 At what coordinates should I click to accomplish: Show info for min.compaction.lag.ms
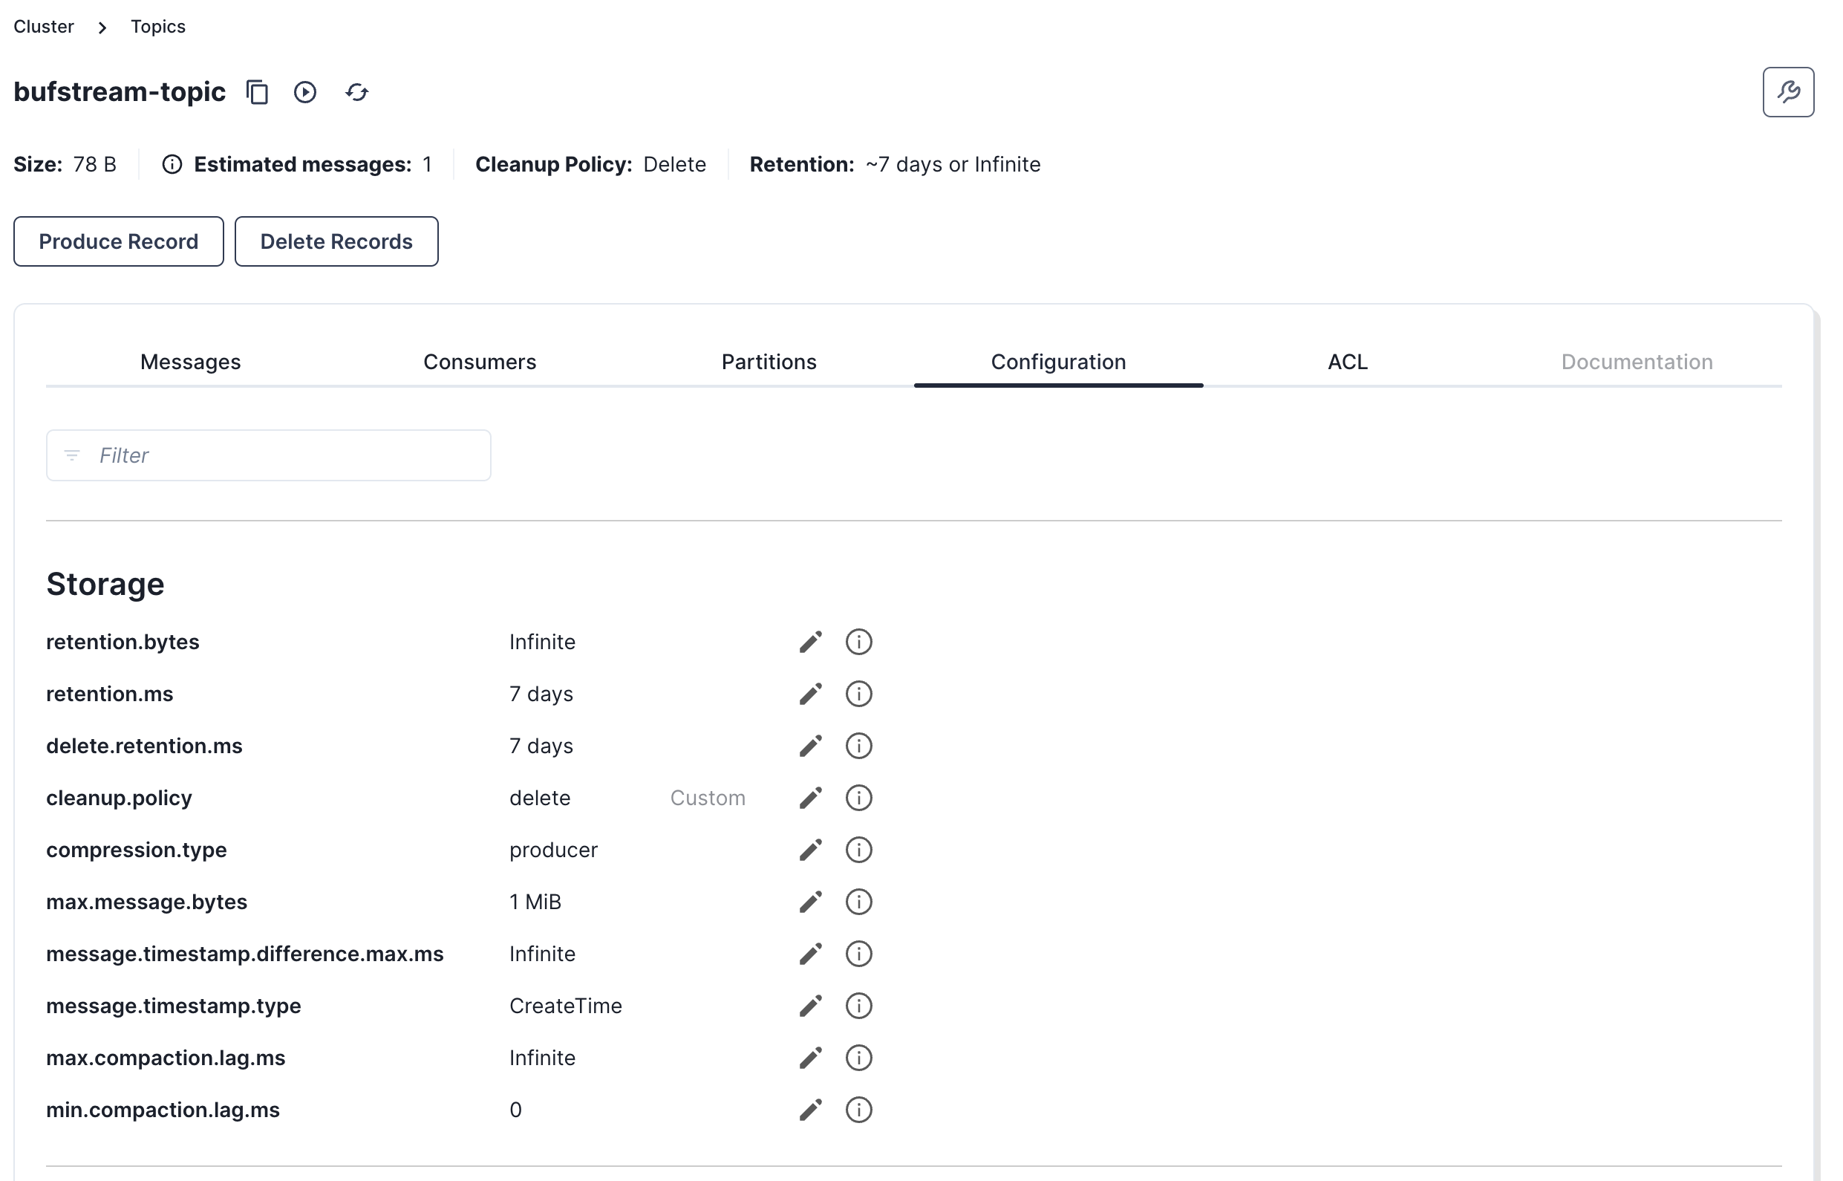click(x=858, y=1110)
